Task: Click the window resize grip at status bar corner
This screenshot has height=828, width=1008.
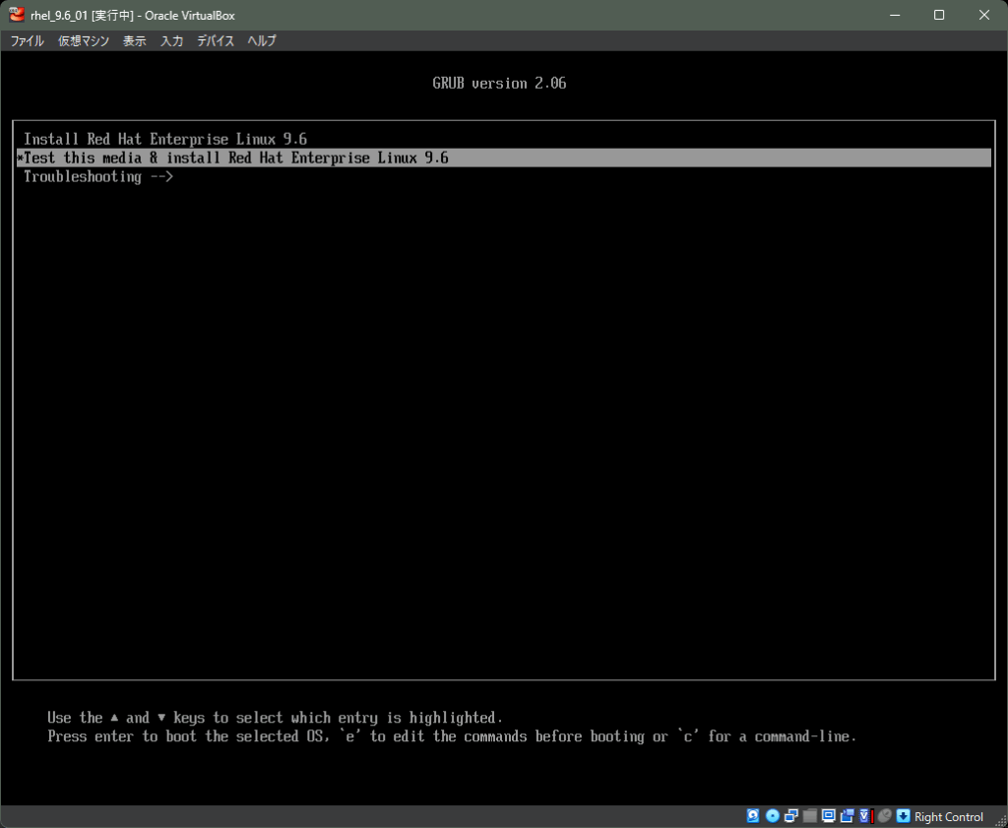Action: coord(1001,821)
